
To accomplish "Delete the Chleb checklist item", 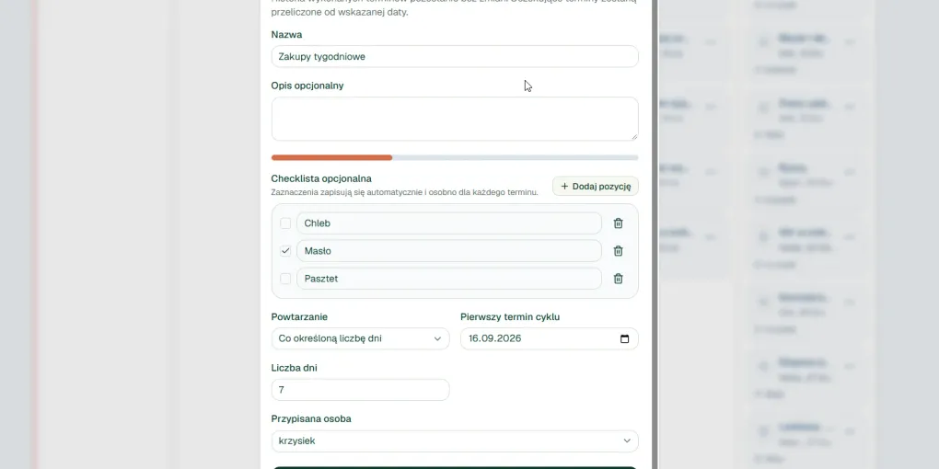I will coord(618,223).
